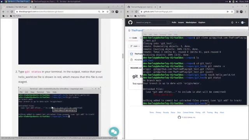Viewport: 249px width, 140px height.
Task: Open new tab in GitHub browser window
Action: (160, 7)
